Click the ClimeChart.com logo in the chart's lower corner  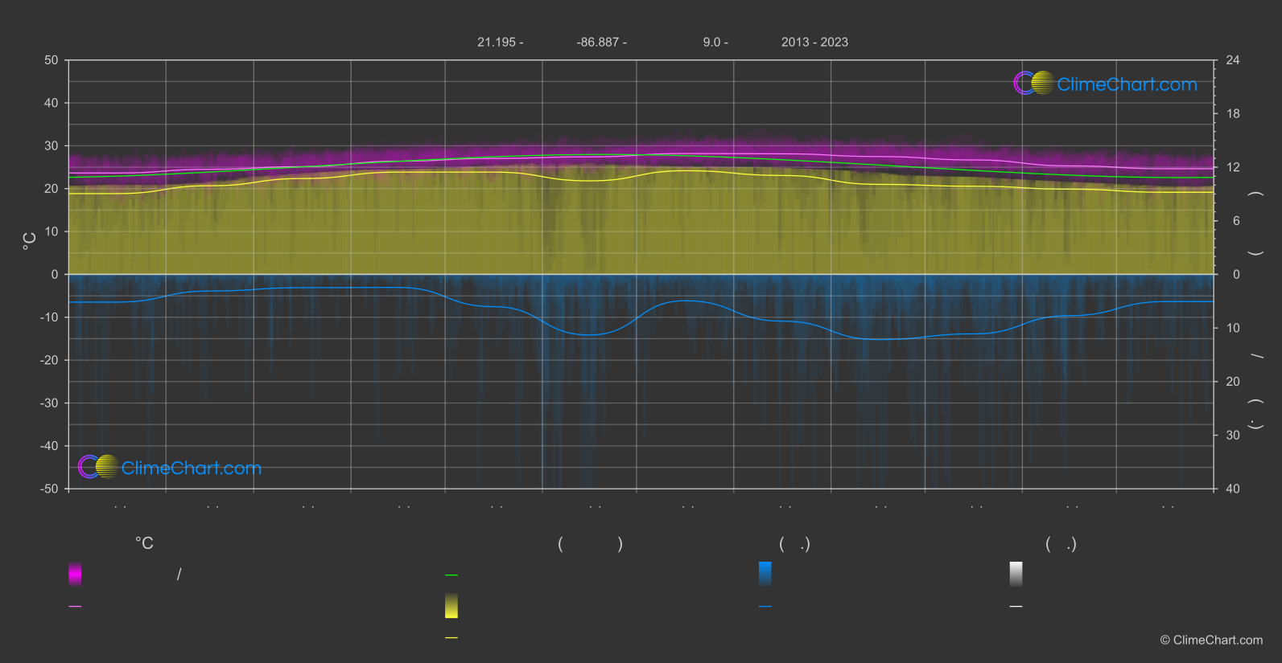click(170, 467)
